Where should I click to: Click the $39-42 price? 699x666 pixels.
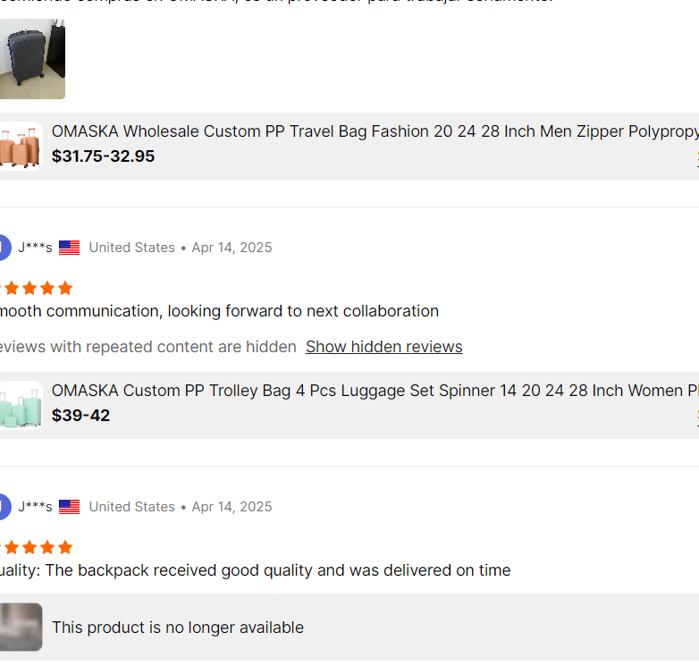80,416
